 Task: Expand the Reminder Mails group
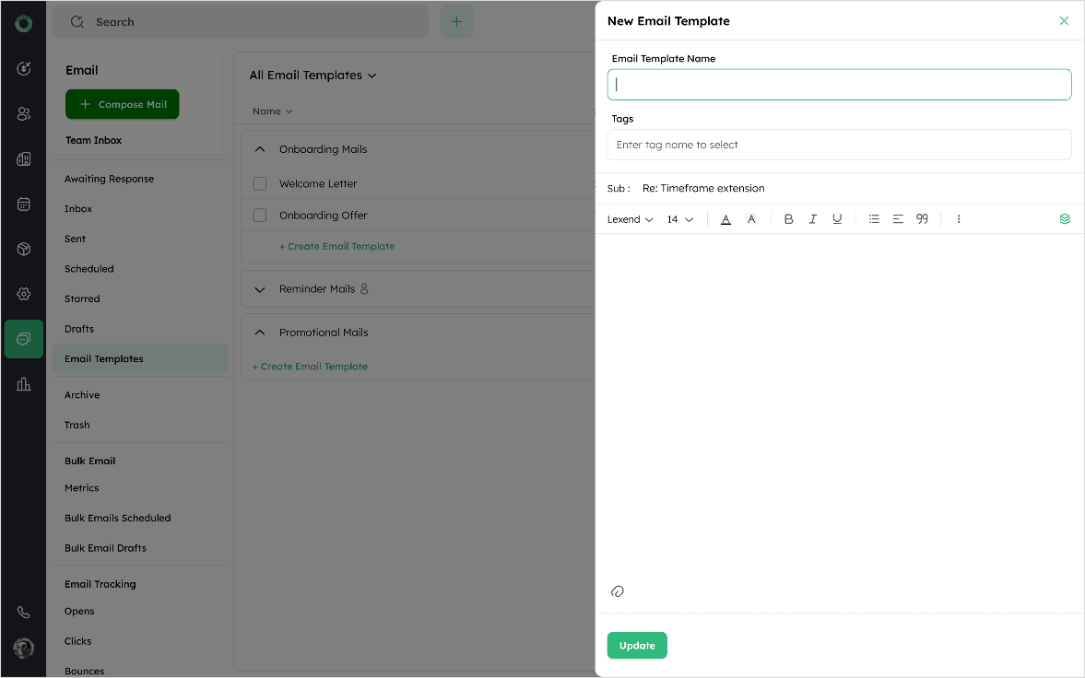click(x=260, y=289)
